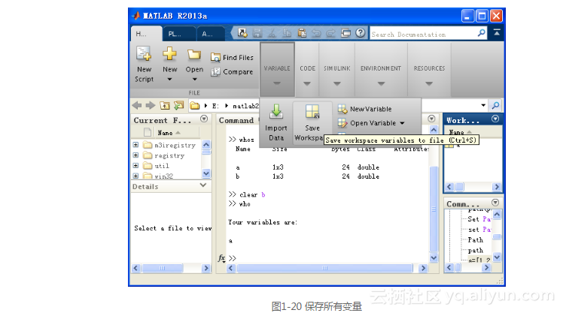Click the Undo arrow icon
Image resolution: width=563 pixels, height=313 pixels.
(x=316, y=33)
